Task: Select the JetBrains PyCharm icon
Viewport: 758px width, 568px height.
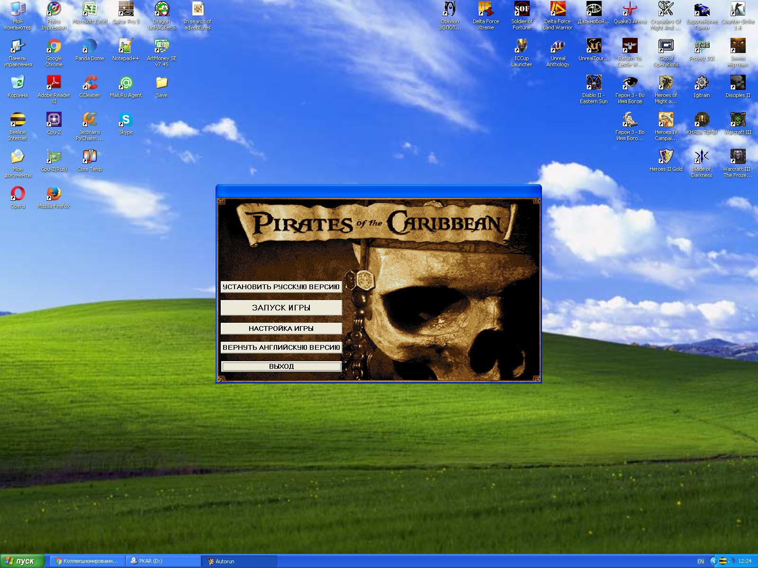Action: click(90, 127)
